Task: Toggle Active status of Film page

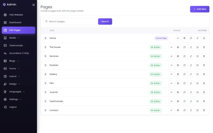Action: pos(155,83)
